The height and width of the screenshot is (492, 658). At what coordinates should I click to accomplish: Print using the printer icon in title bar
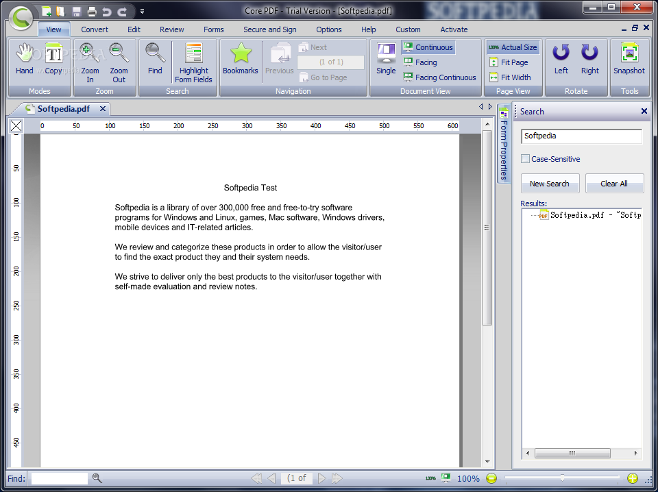[92, 12]
